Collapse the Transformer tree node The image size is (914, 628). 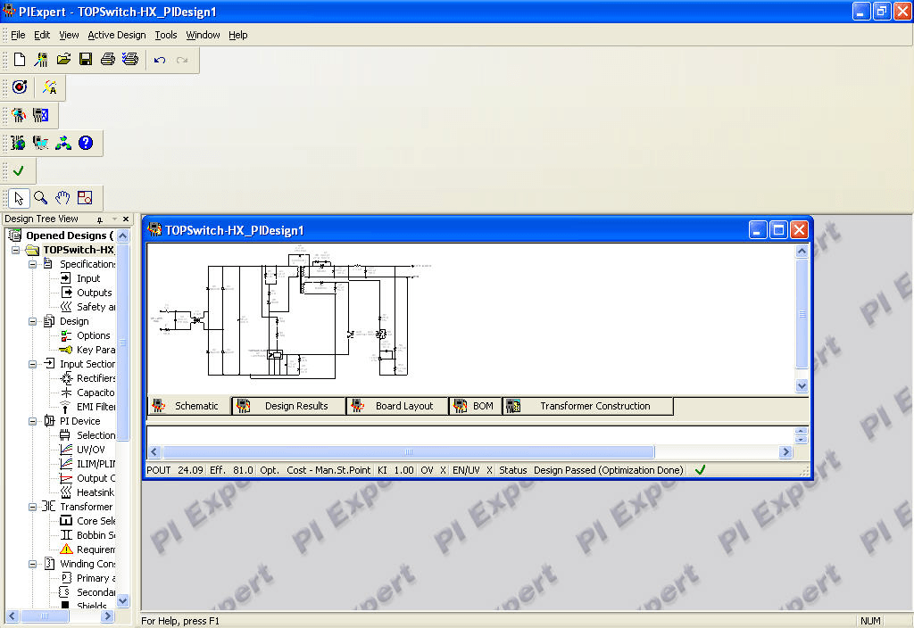click(x=33, y=507)
